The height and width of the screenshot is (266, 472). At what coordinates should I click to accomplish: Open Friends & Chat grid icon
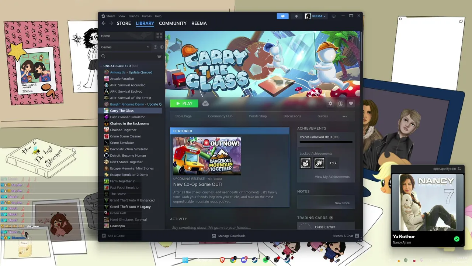click(x=357, y=236)
